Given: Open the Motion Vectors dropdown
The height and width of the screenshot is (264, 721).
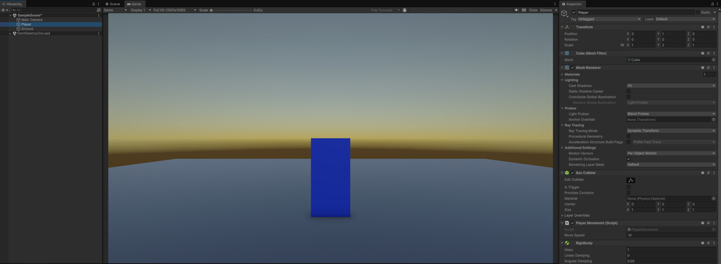Looking at the screenshot, I should [x=671, y=153].
